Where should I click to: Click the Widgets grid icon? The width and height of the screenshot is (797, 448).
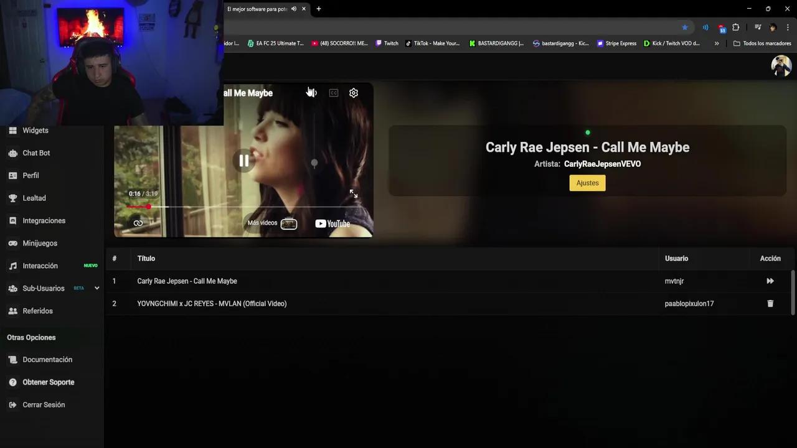click(12, 131)
